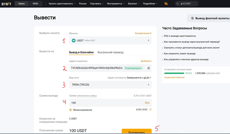Click the Увеличение суммы hint
The width and height of the screenshot is (230, 134).
[x=87, y=96]
